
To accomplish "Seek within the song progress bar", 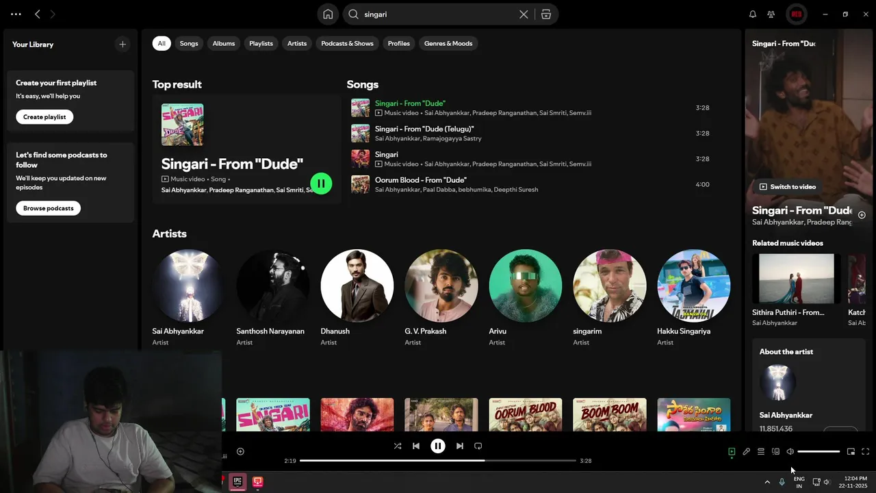I will pos(438,461).
